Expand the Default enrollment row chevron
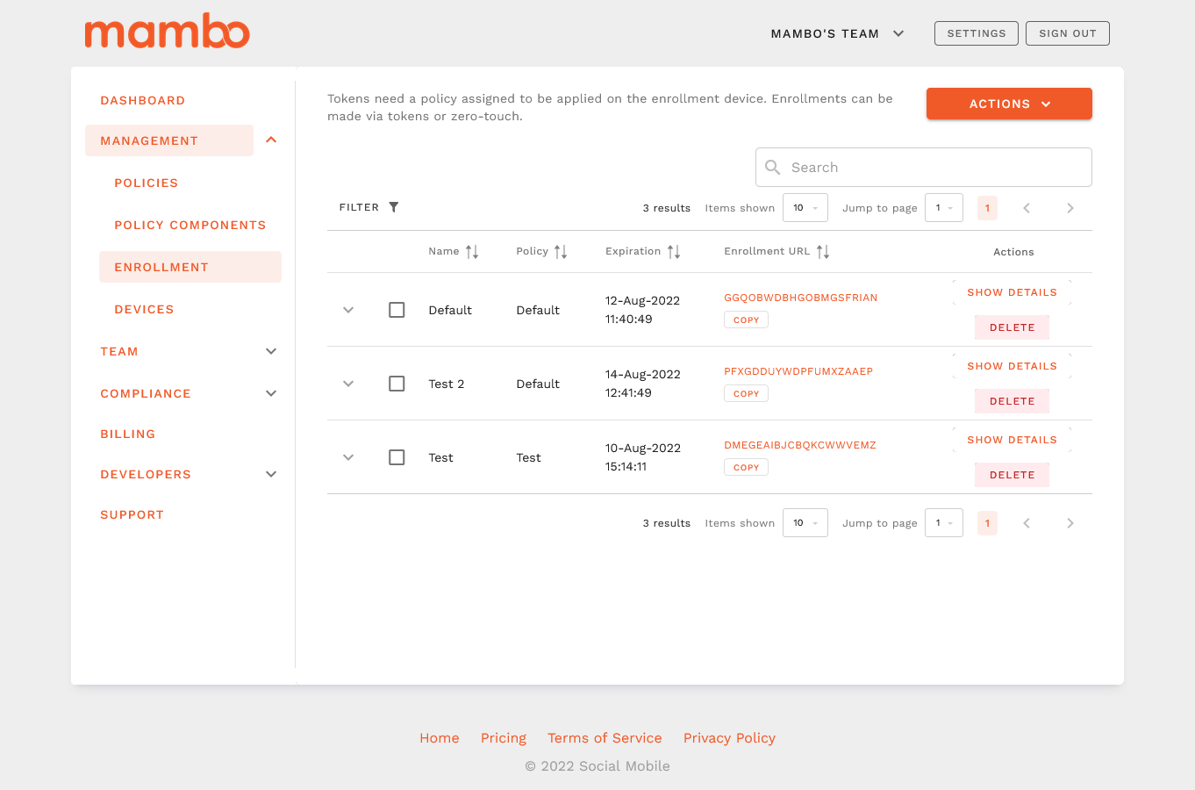The image size is (1195, 790). [348, 310]
